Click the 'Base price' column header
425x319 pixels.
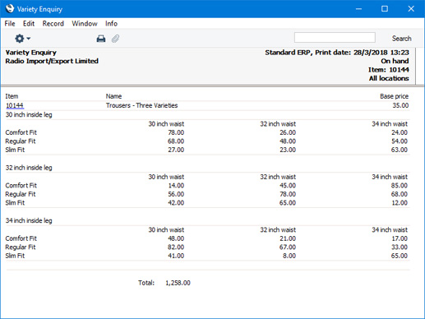394,96
